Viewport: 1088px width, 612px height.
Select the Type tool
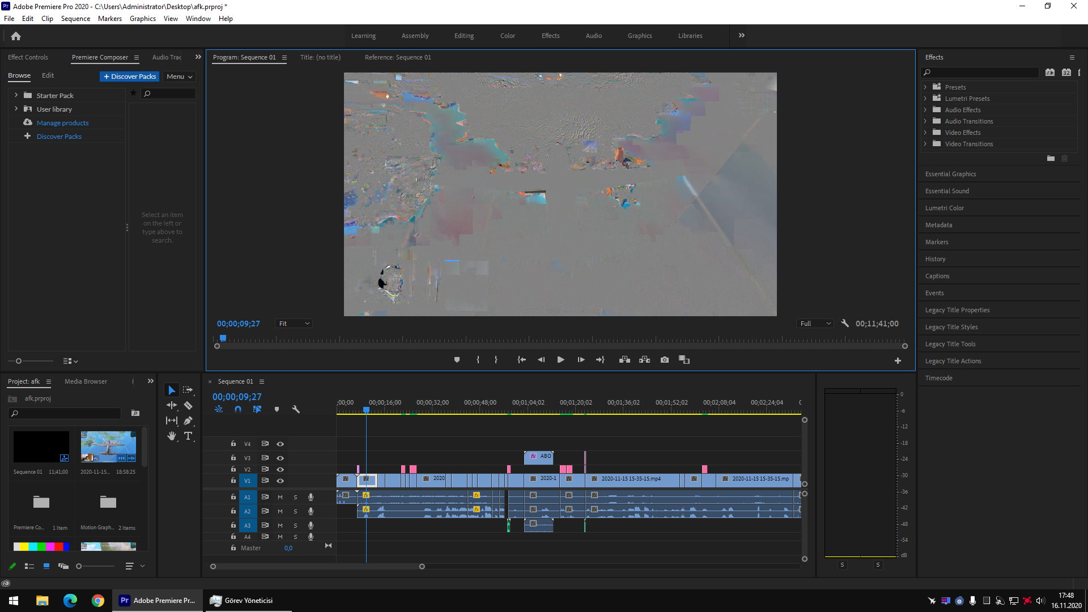(x=188, y=436)
